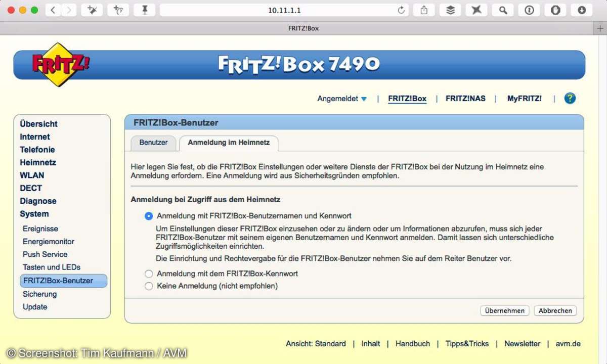Open the Downloads arrow icon in toolbar

pos(582,10)
